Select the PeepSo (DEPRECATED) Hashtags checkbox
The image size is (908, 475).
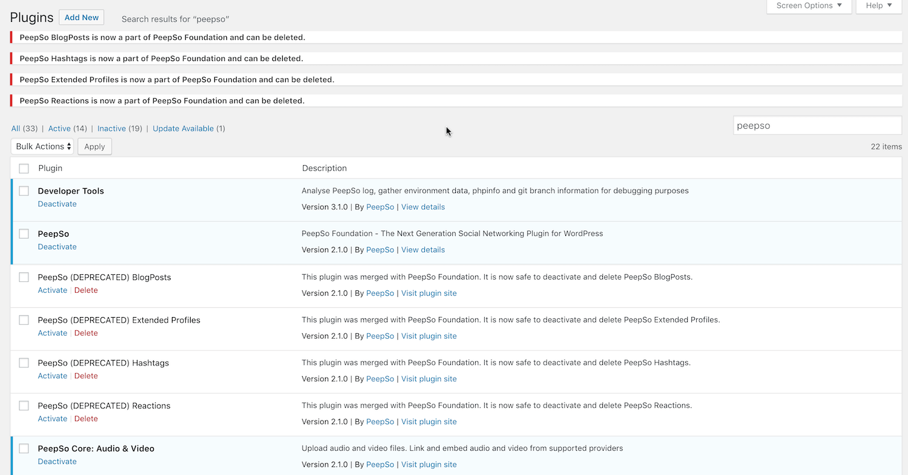tap(24, 363)
